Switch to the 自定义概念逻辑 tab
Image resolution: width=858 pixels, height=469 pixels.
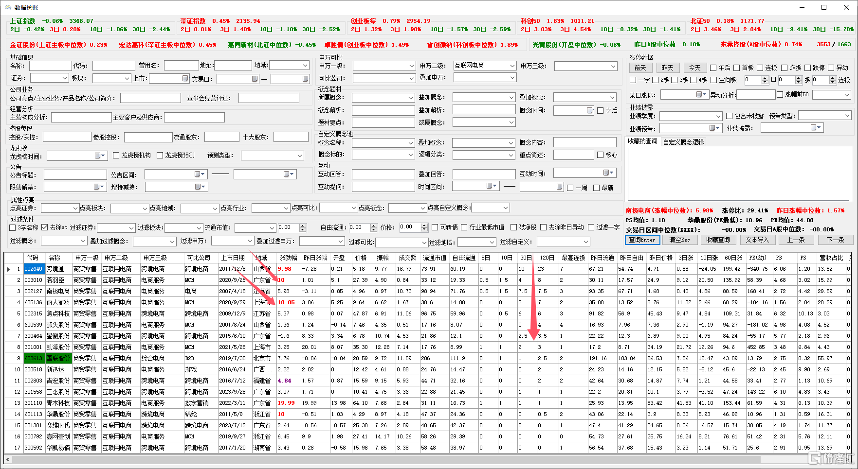click(683, 142)
